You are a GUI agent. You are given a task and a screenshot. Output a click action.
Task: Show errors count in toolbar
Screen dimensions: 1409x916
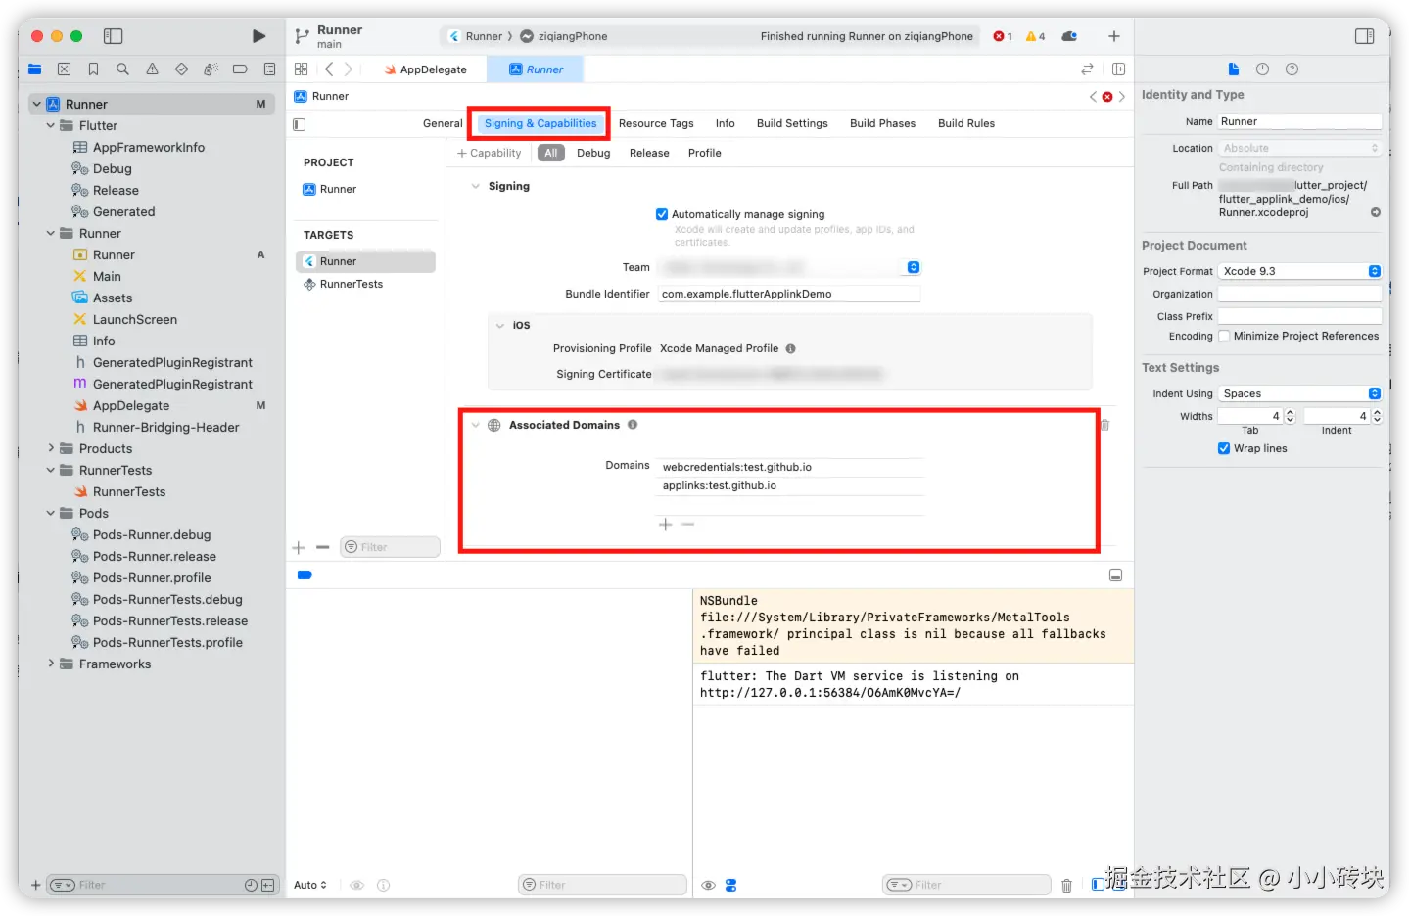pos(1003,36)
